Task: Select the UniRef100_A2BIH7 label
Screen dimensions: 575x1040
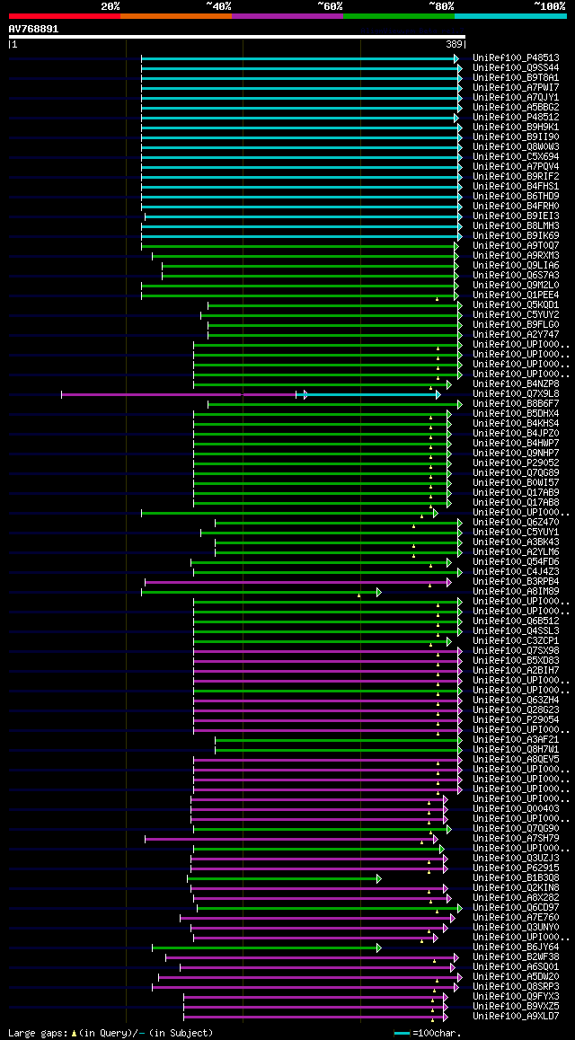Action: click(x=516, y=671)
